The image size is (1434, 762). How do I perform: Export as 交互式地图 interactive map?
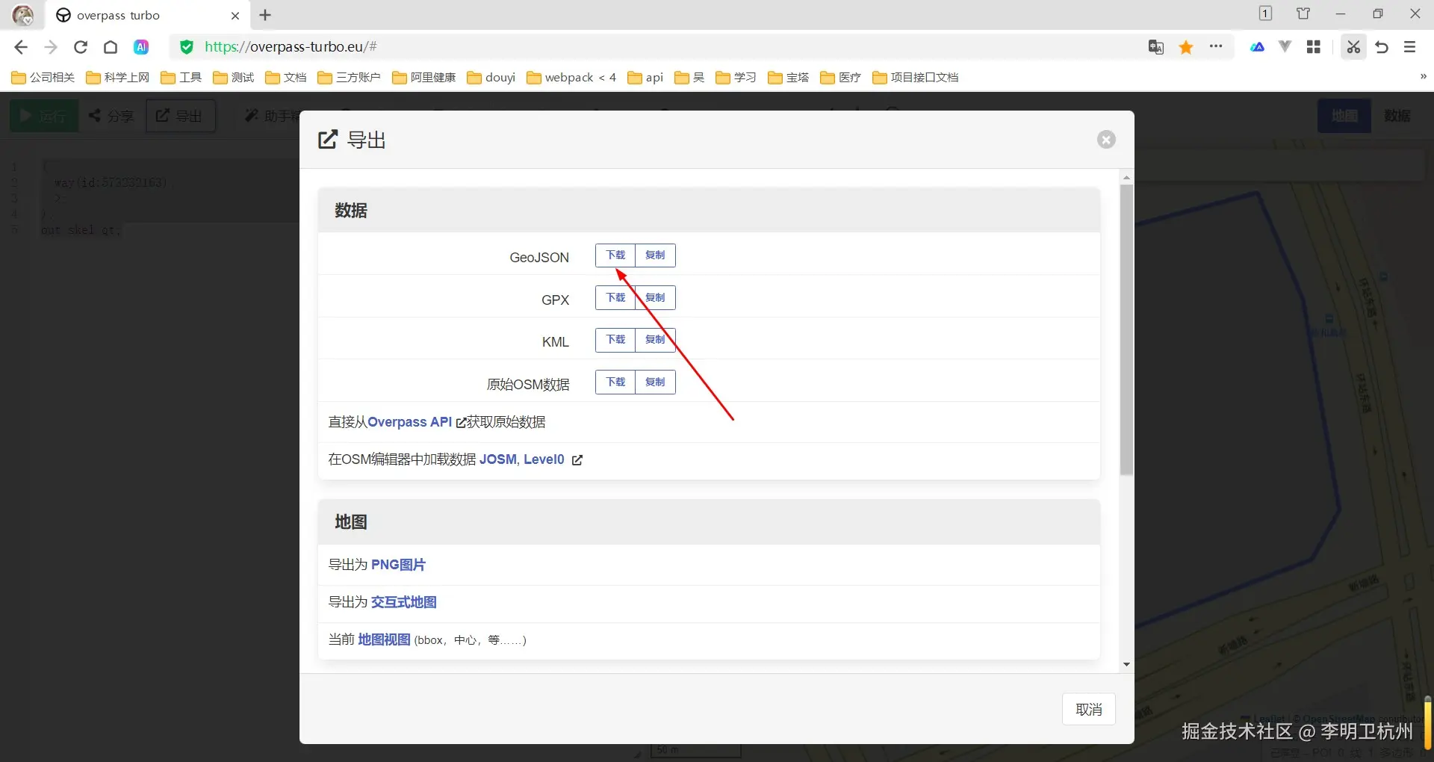tap(403, 602)
